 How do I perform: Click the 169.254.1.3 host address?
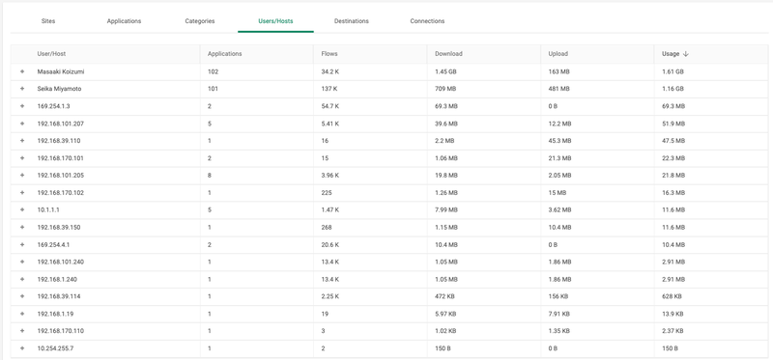click(54, 106)
